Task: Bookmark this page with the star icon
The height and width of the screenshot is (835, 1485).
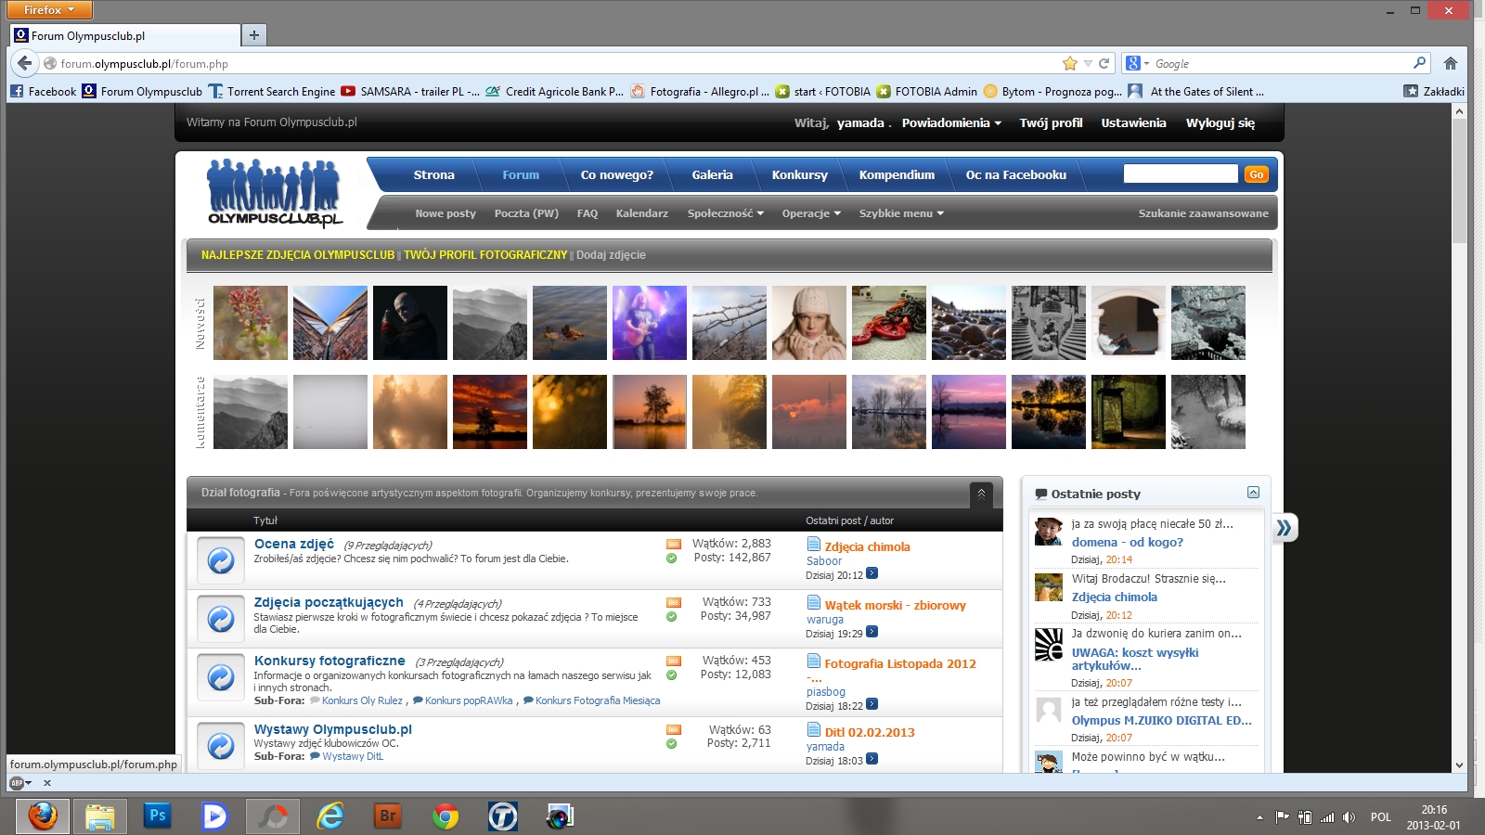Action: tap(1070, 63)
